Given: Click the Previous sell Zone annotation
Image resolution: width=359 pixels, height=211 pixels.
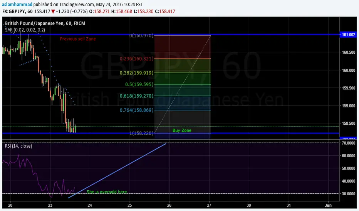Looking at the screenshot, I should (78, 39).
